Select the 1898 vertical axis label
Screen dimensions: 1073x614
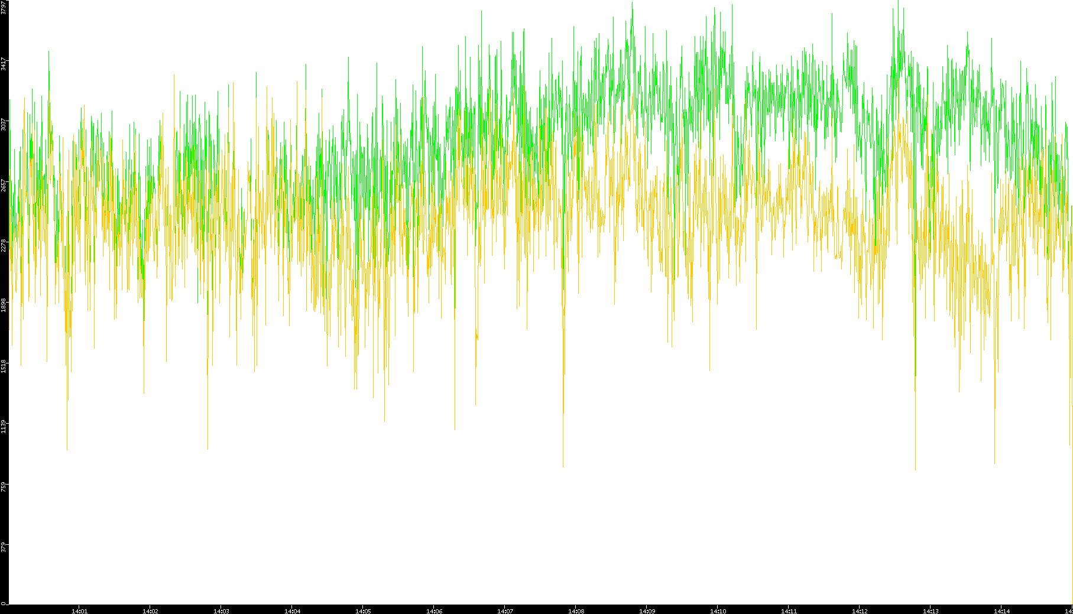(4, 305)
